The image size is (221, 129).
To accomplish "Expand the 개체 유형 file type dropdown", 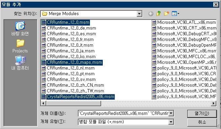I will [x=171, y=122].
